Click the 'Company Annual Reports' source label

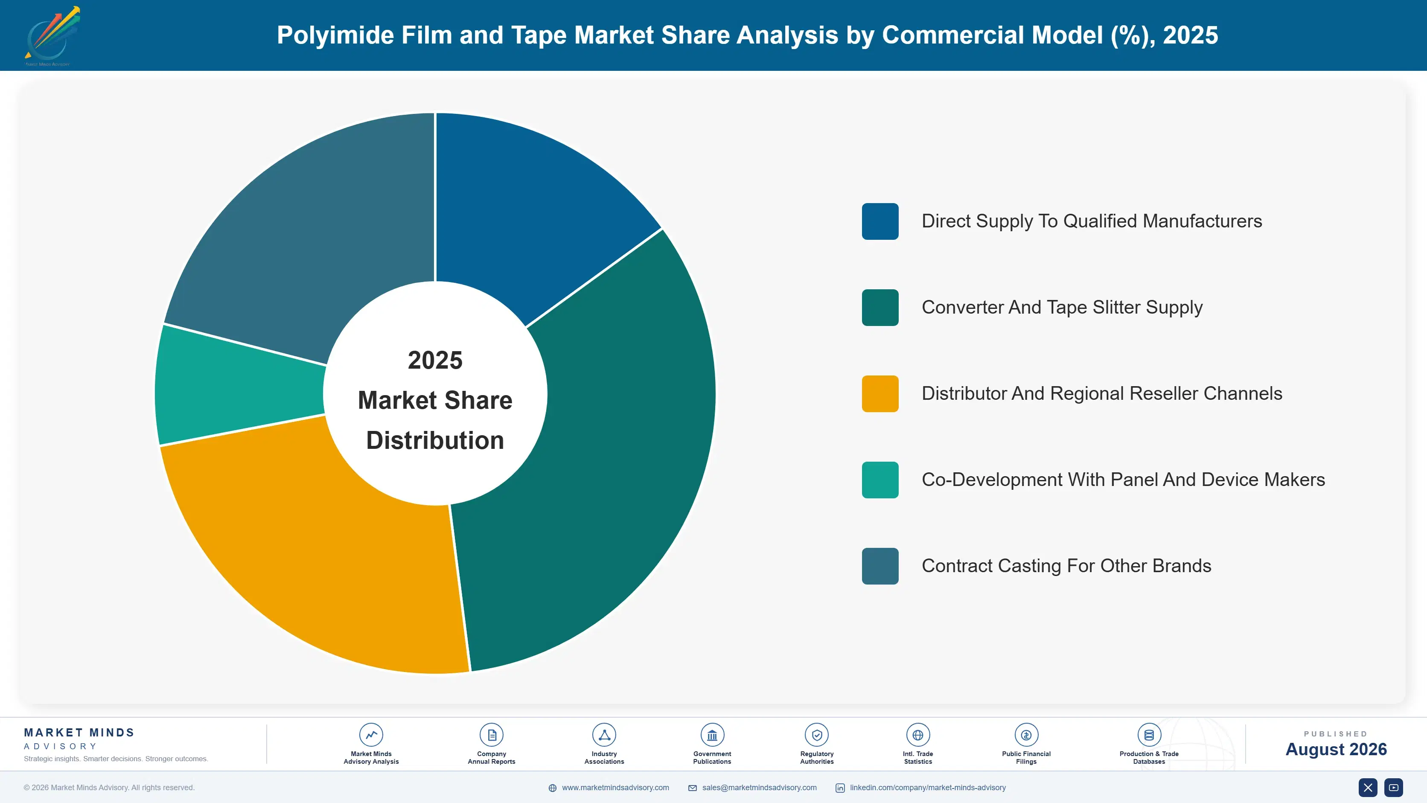pyautogui.click(x=491, y=758)
